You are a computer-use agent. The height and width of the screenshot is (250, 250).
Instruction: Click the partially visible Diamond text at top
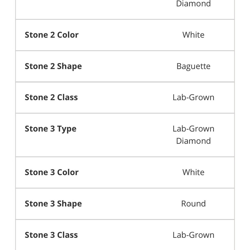[x=193, y=4]
